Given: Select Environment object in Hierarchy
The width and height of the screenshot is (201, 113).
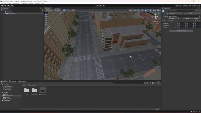Looking at the screenshot, I should tap(12, 13).
